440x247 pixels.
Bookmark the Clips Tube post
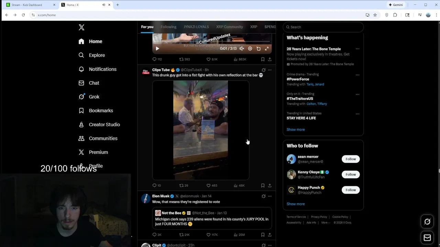coord(263,186)
